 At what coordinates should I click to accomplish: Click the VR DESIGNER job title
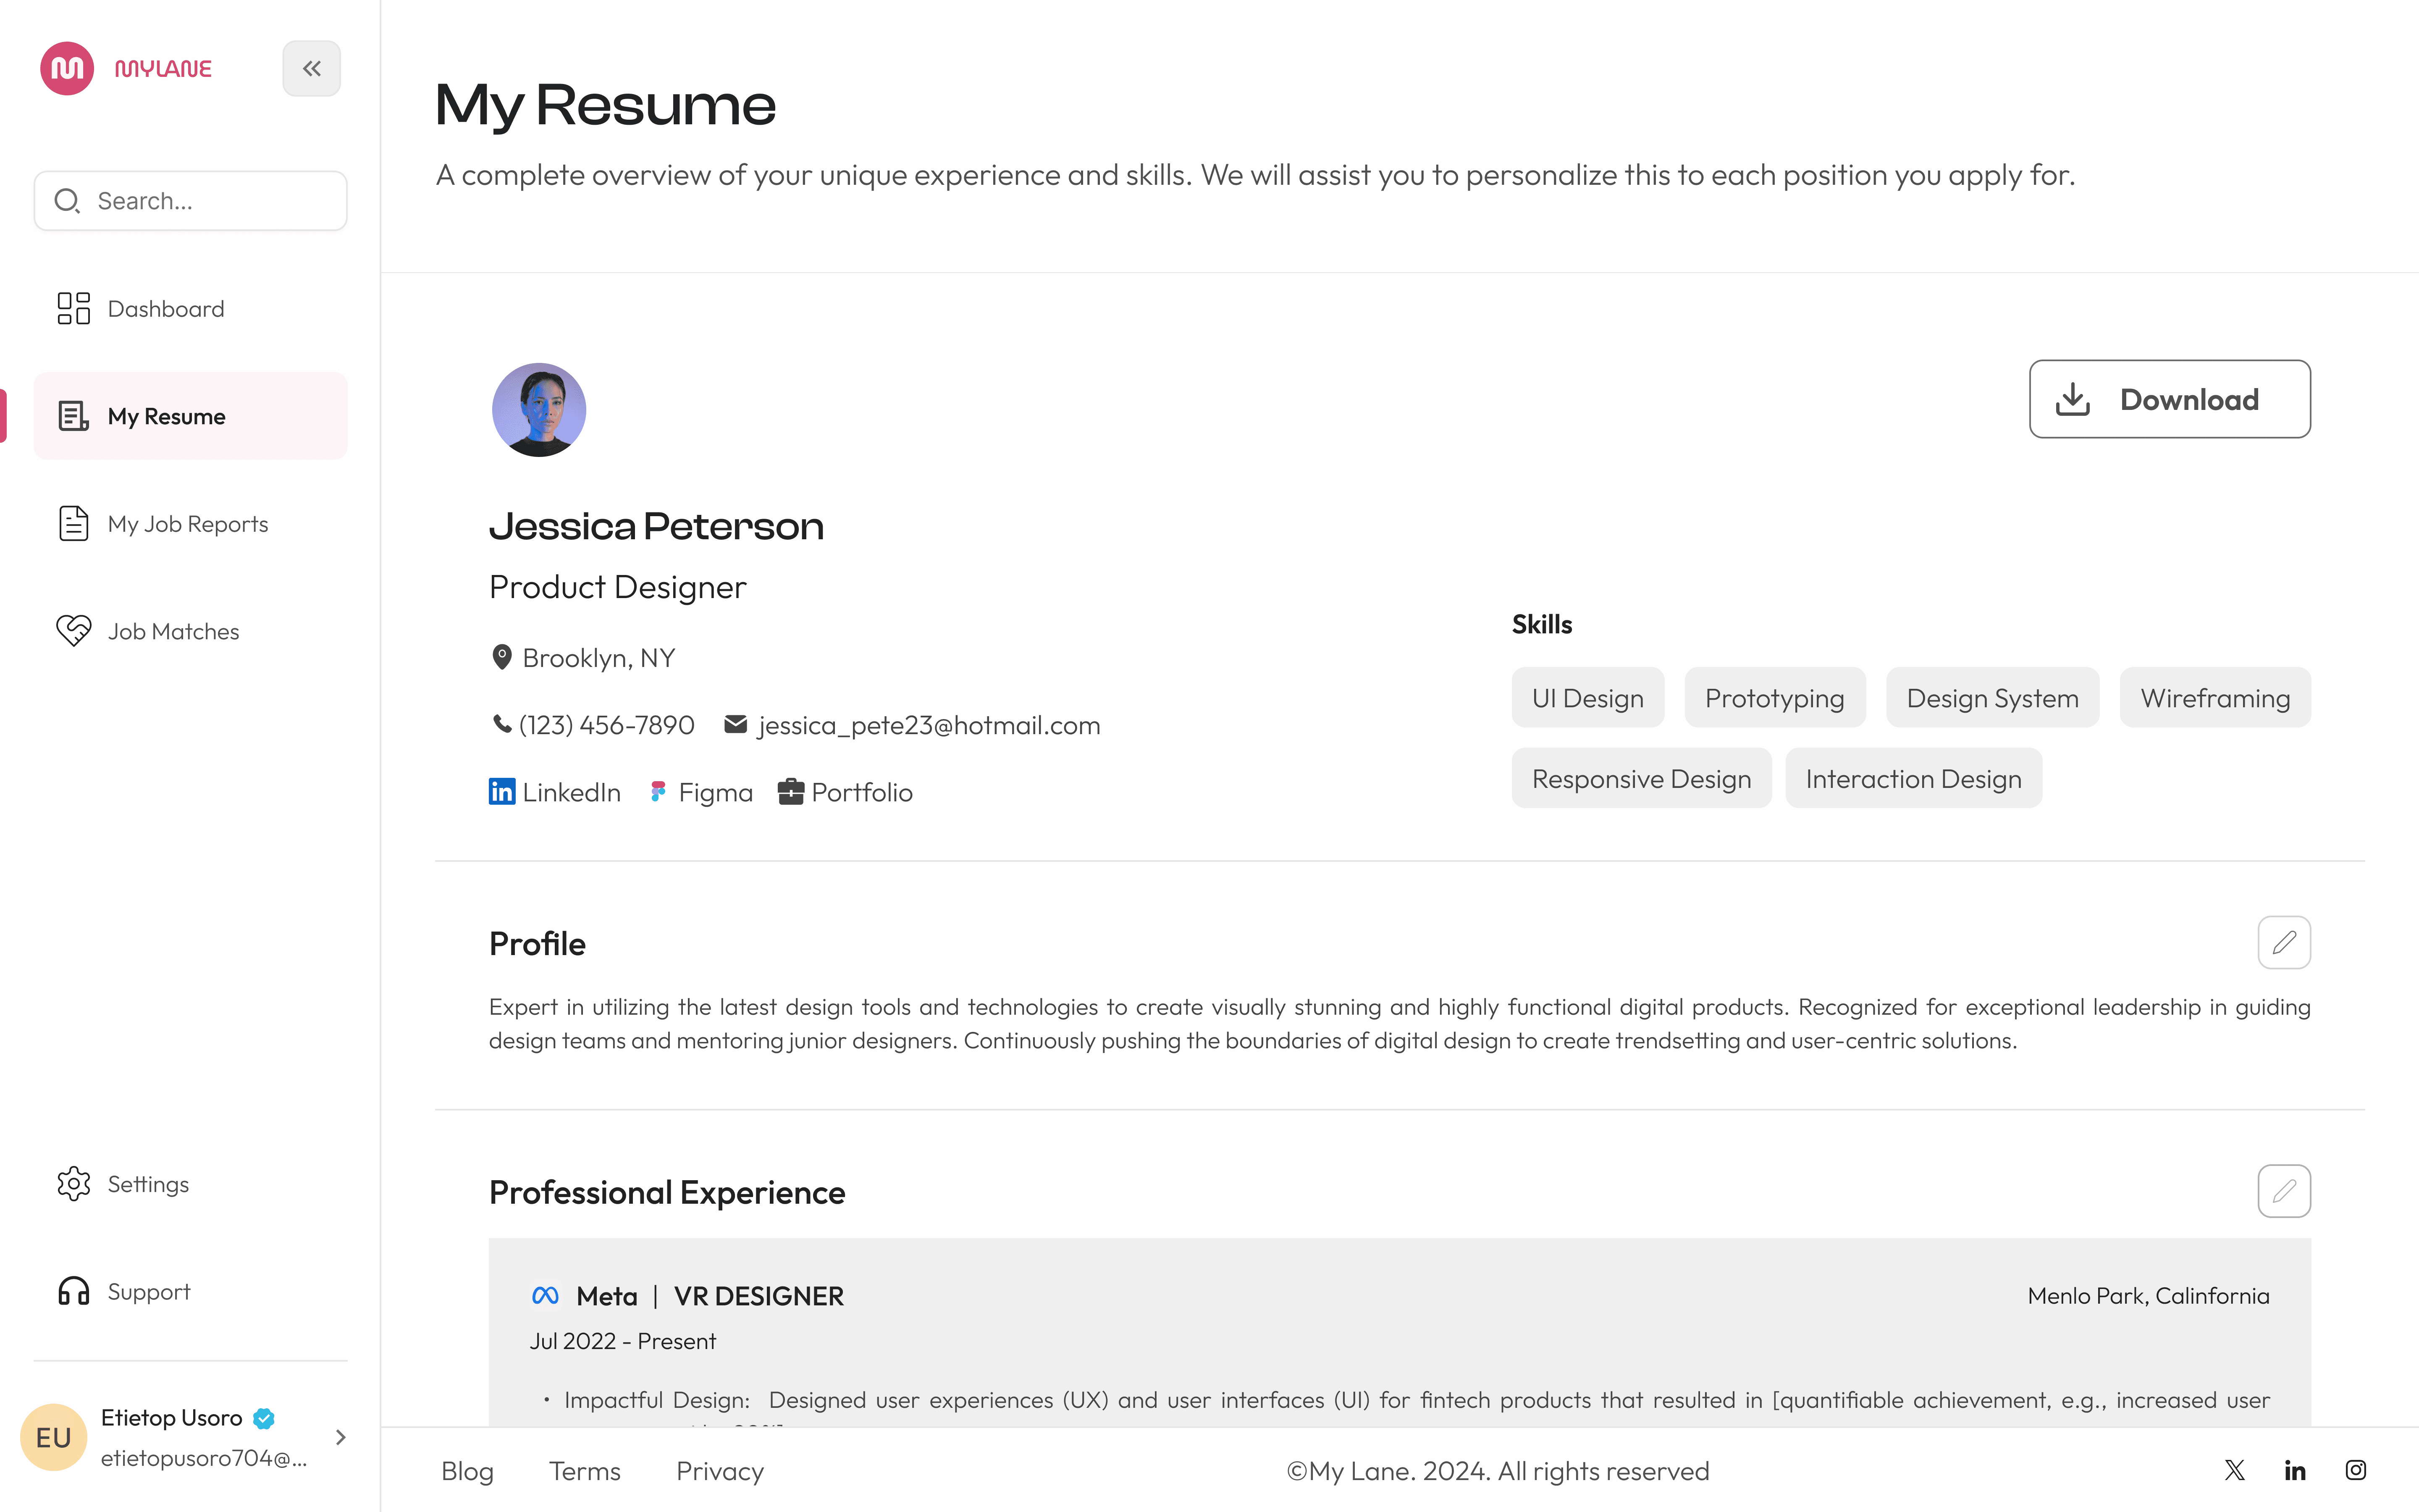point(759,1296)
